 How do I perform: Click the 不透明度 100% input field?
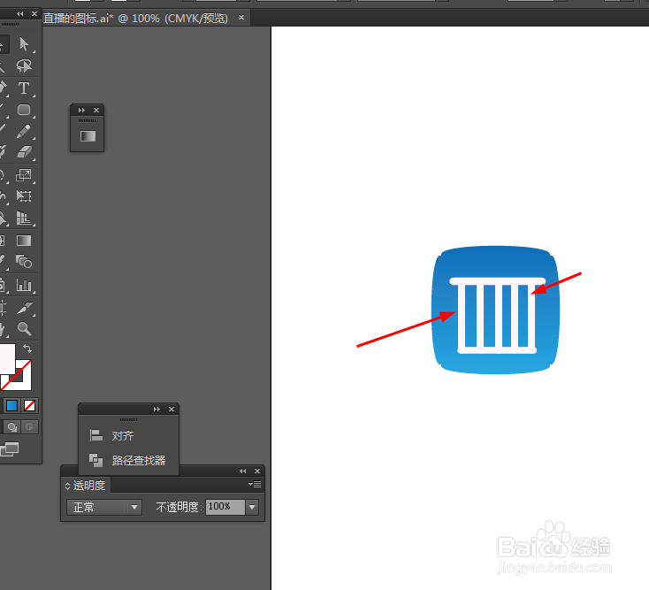pyautogui.click(x=225, y=507)
